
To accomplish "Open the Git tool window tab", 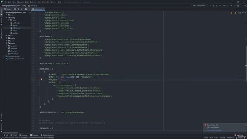I will (6, 135).
